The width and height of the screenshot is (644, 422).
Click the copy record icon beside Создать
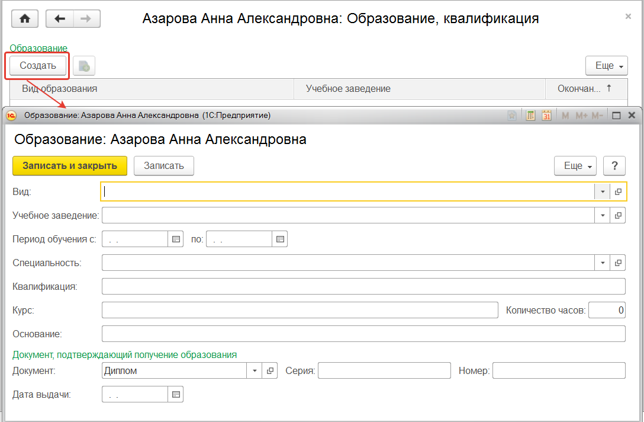84,66
